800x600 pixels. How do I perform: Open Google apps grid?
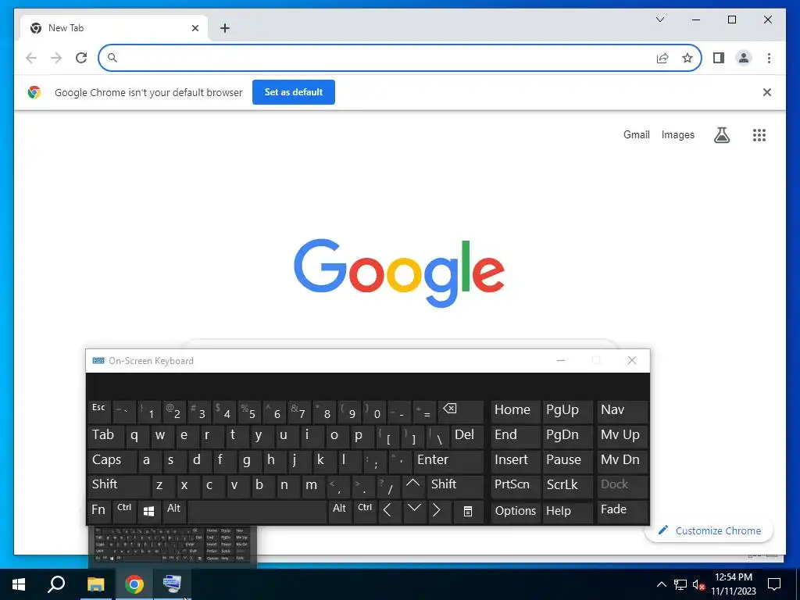pyautogui.click(x=759, y=134)
